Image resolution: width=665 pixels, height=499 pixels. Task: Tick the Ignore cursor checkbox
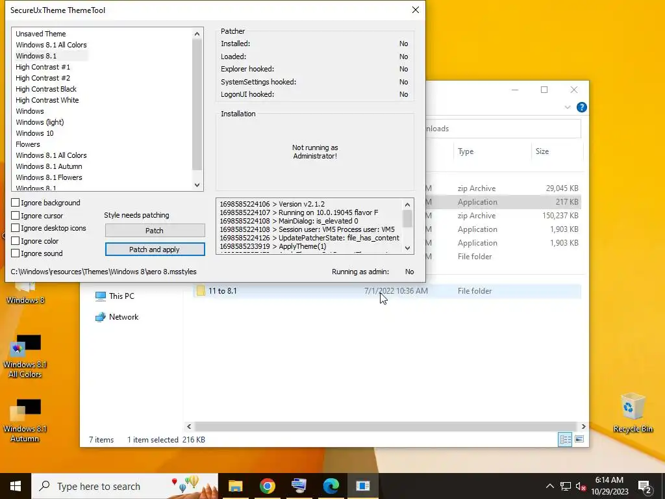[x=16, y=215]
